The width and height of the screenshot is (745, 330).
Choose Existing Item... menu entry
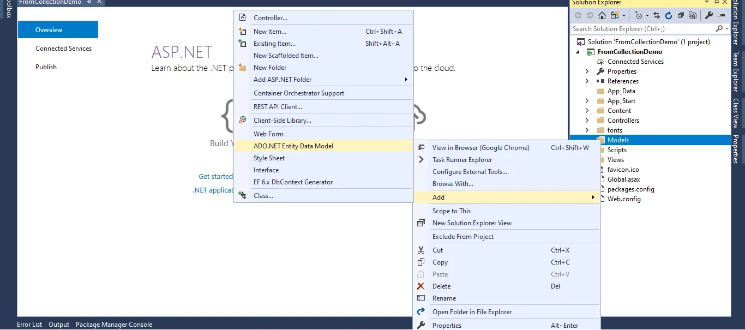pyautogui.click(x=323, y=44)
